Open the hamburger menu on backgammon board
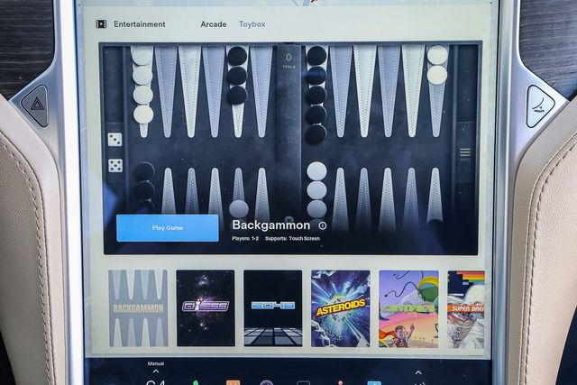This screenshot has width=577, height=385. (465, 152)
